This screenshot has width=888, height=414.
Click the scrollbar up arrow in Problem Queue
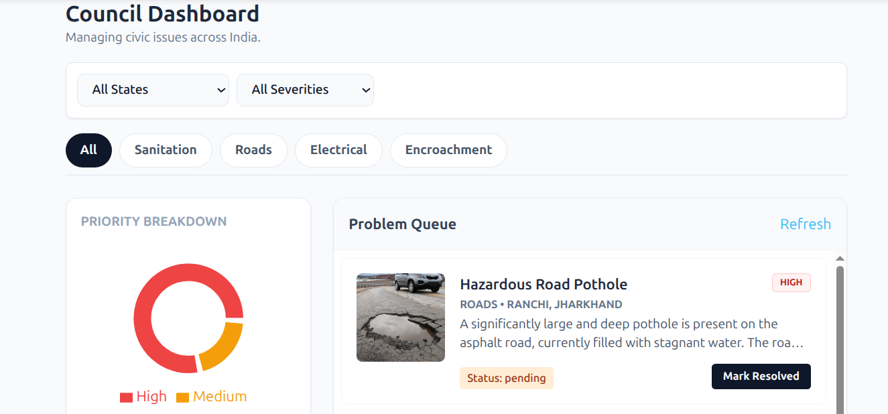point(840,259)
